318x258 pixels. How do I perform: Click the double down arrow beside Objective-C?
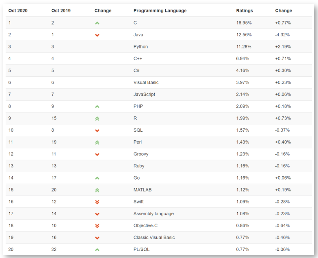coord(97,226)
